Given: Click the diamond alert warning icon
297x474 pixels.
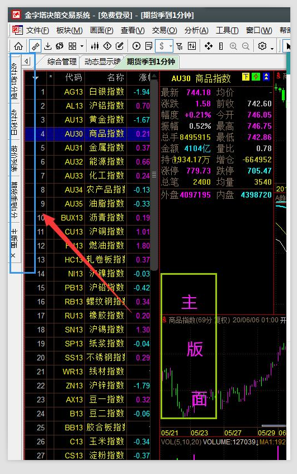Looking at the screenshot, I should (107, 46).
